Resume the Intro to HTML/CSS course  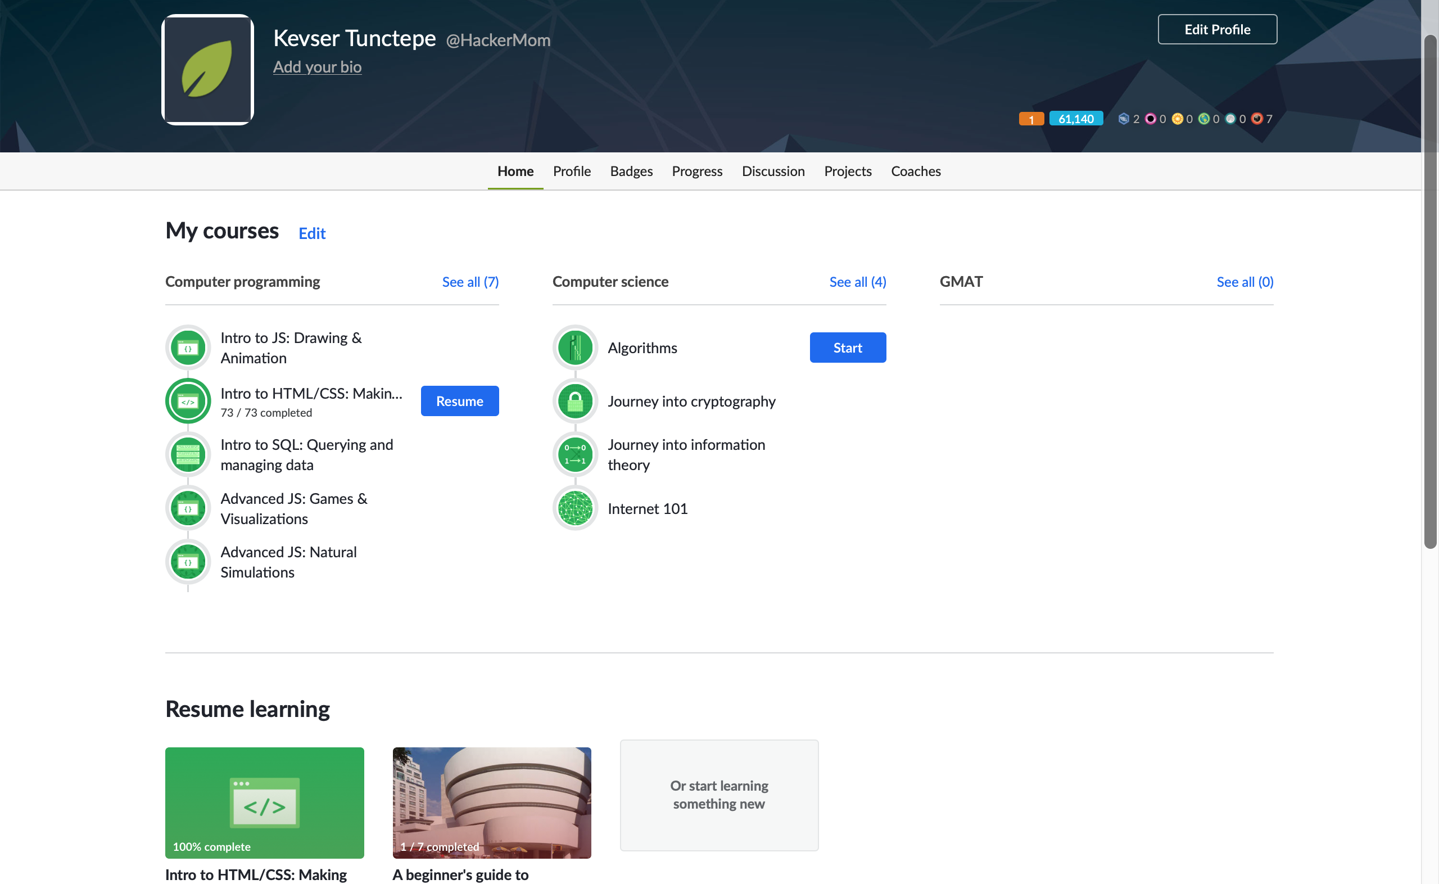pyautogui.click(x=459, y=401)
